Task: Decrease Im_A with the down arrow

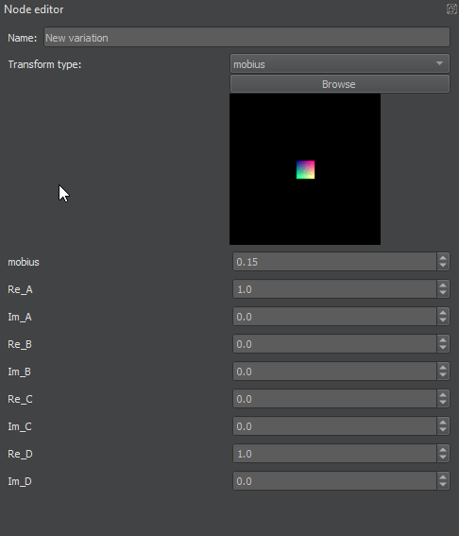Action: coord(443,320)
